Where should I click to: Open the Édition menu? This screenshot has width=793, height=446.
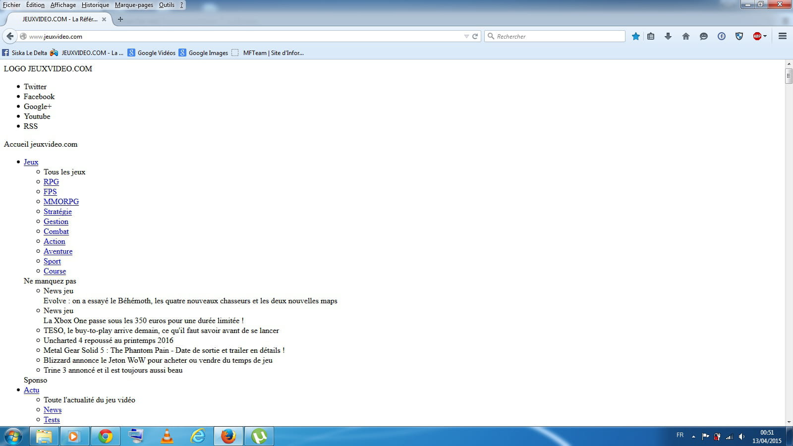click(35, 5)
